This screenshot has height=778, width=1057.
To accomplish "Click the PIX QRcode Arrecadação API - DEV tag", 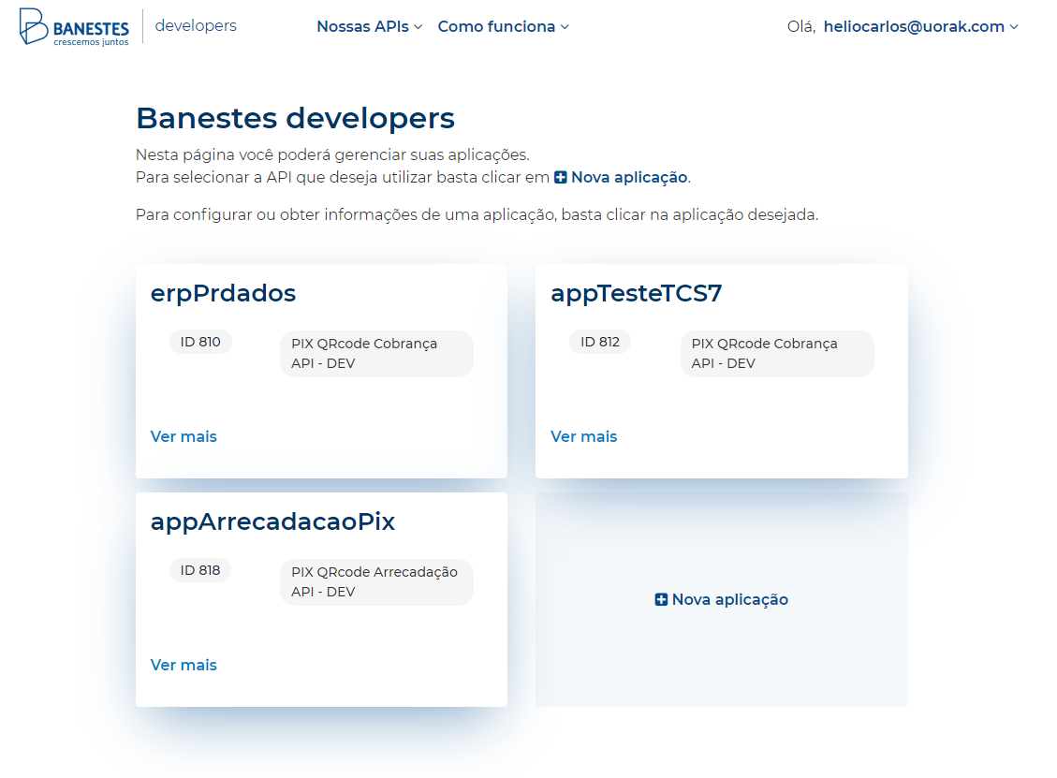I will pyautogui.click(x=375, y=582).
